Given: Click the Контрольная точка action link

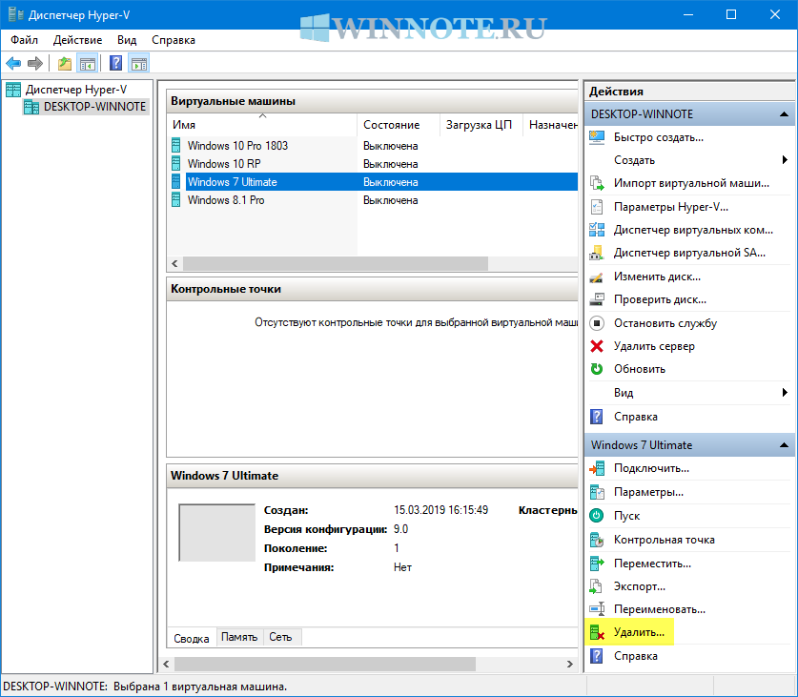Looking at the screenshot, I should tap(665, 540).
